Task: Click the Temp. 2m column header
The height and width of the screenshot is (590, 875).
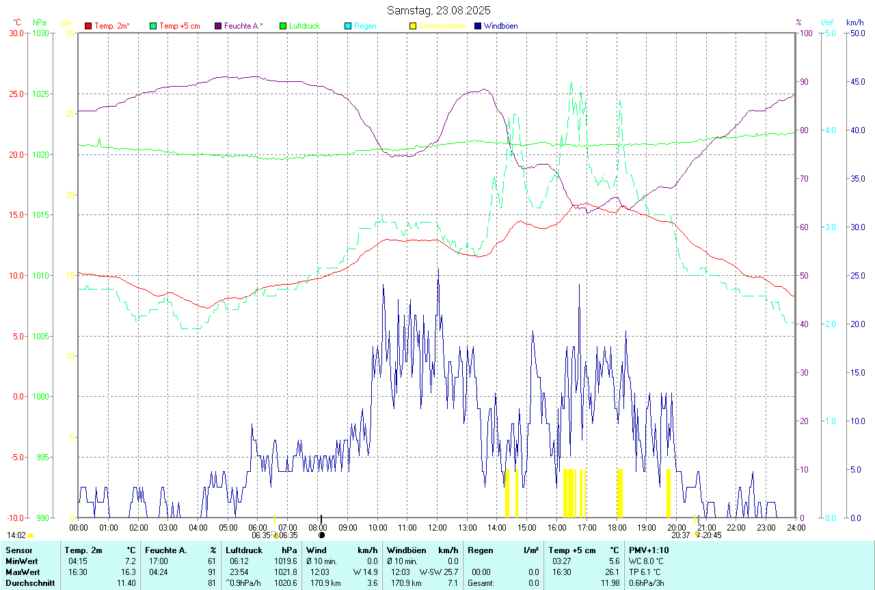Action: (x=83, y=550)
